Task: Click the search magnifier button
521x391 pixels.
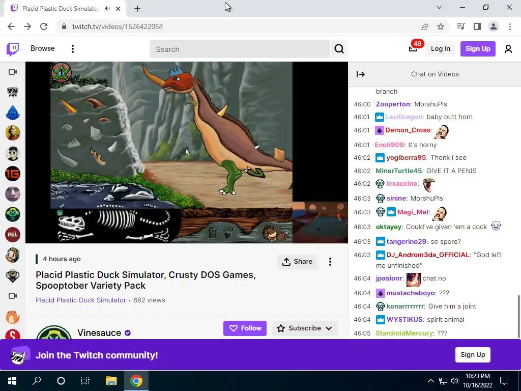Action: coord(339,49)
